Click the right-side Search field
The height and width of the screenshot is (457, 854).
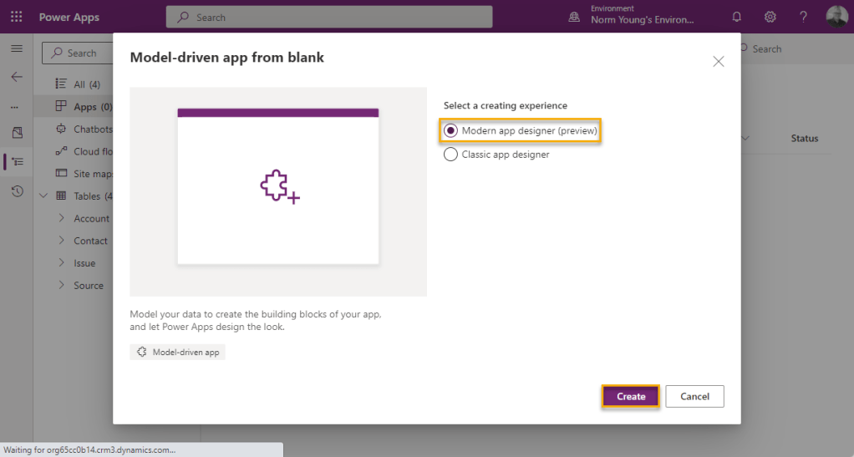click(x=760, y=48)
